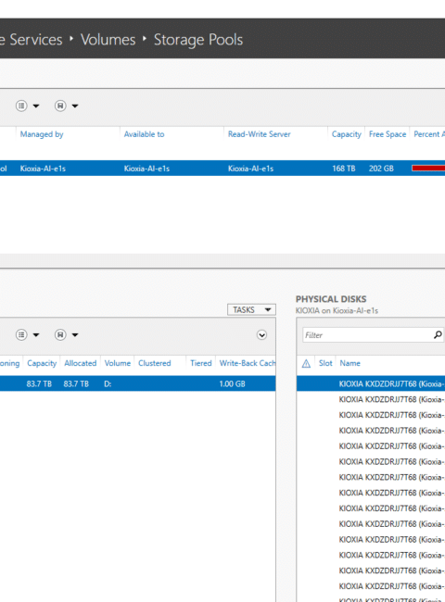
Task: Sort by the warning triangle column
Action: click(x=306, y=363)
